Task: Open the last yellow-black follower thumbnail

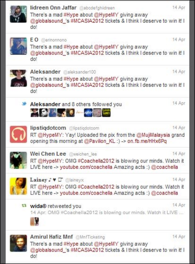Action: 106,113
